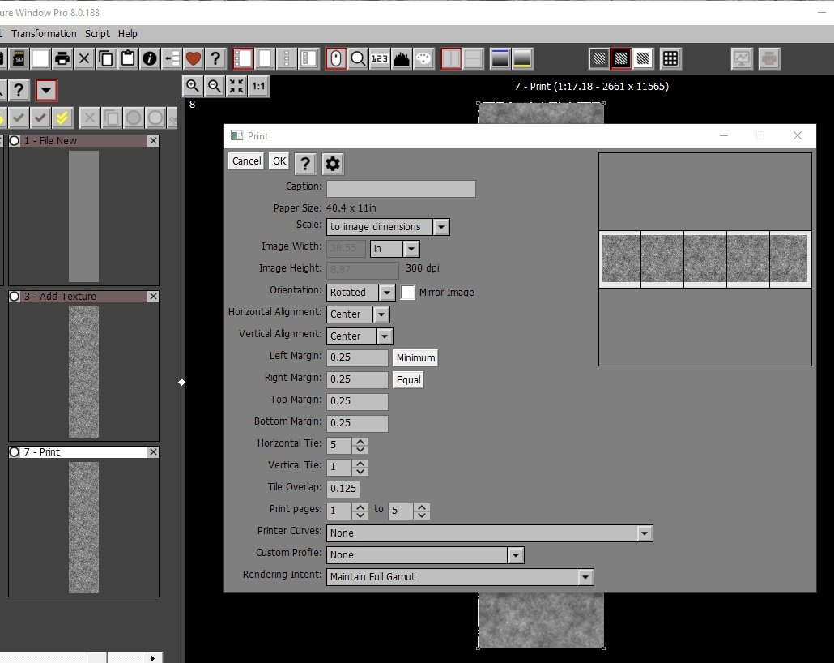The image size is (834, 663).
Task: Open the Transformation menu
Action: click(44, 34)
